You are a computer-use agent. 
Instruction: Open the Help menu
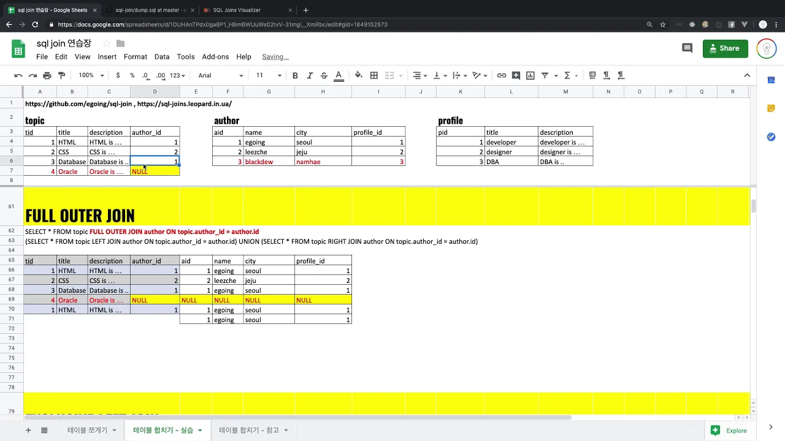click(243, 56)
